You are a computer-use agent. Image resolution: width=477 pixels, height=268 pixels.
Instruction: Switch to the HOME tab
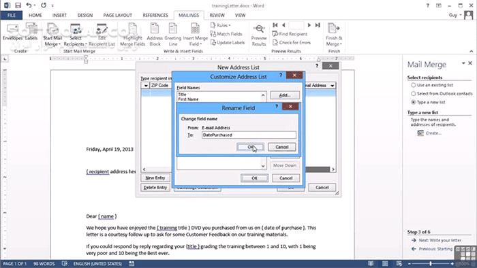tap(35, 15)
